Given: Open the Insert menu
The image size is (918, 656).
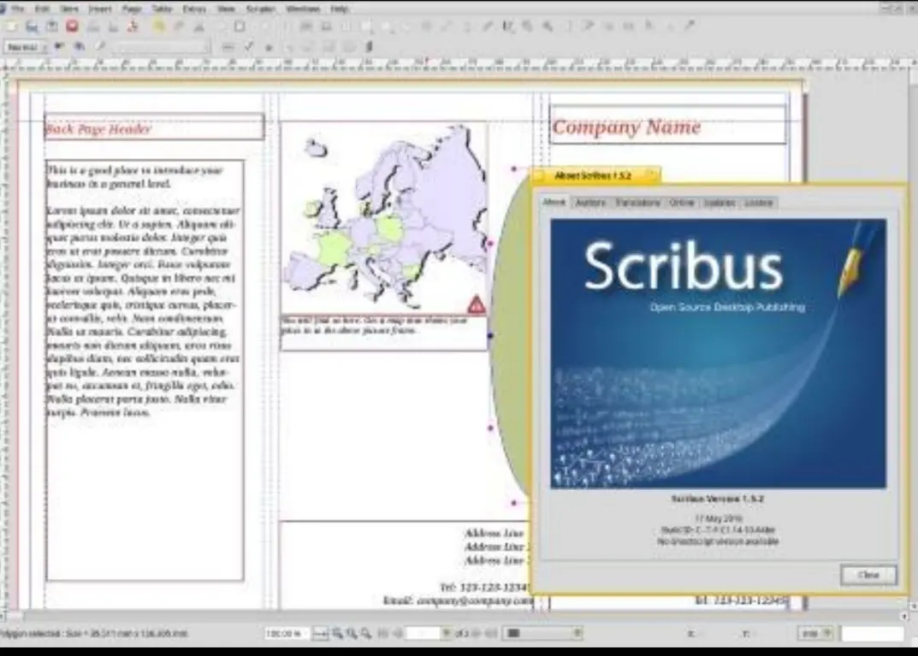Looking at the screenshot, I should [x=100, y=9].
